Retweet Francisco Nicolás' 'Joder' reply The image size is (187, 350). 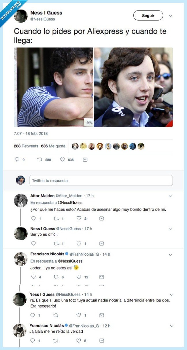pos(56,277)
